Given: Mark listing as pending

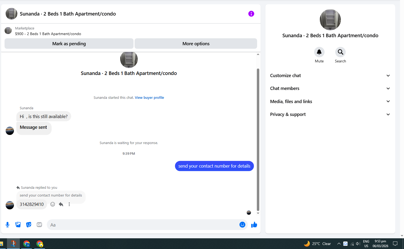Looking at the screenshot, I should coord(69,44).
